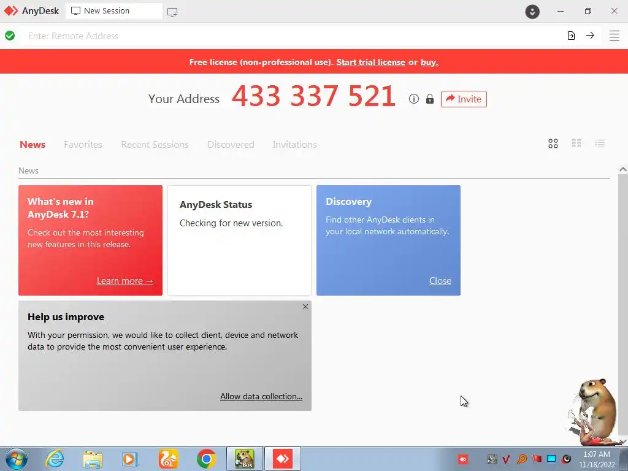Open Google Chrome from the taskbar

point(206,459)
